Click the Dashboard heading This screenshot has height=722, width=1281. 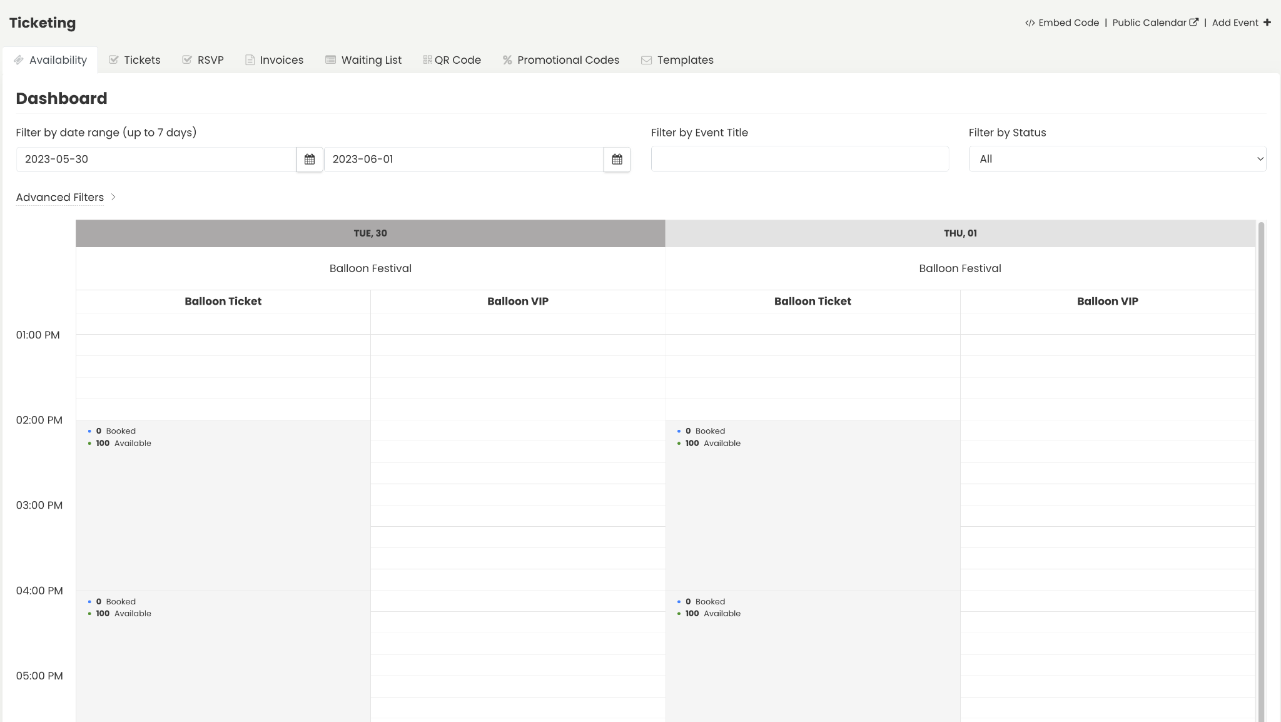coord(61,99)
